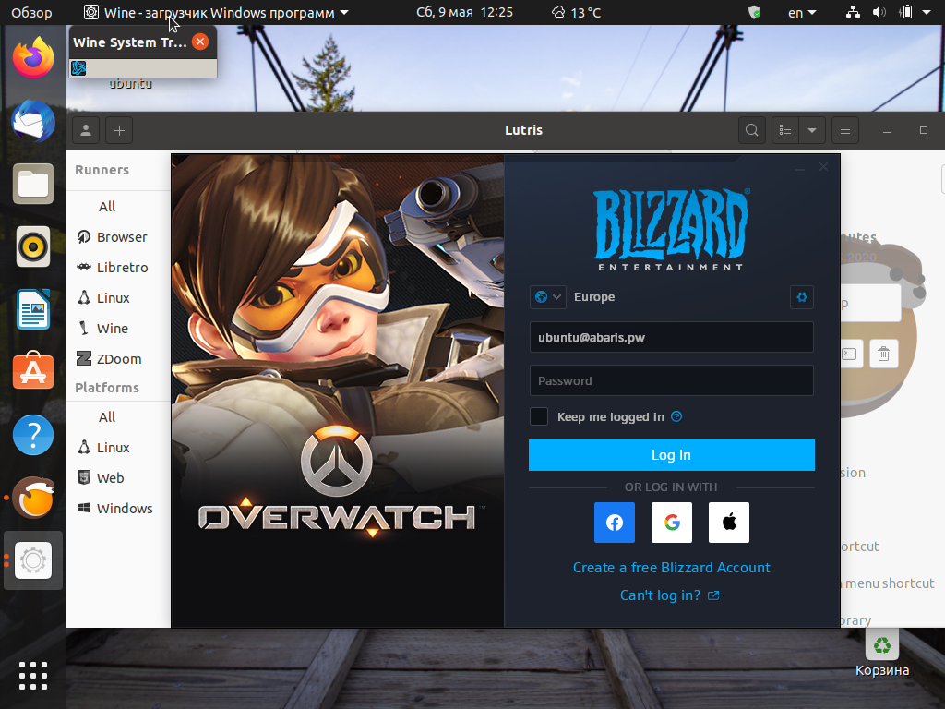Open the en keyboard layout dropdown

pyautogui.click(x=802, y=12)
